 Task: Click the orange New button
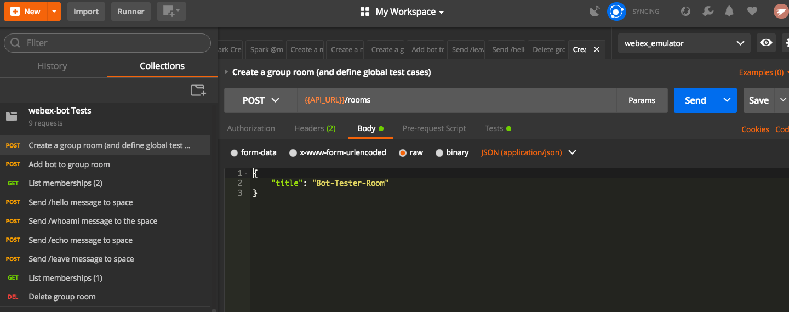click(26, 12)
